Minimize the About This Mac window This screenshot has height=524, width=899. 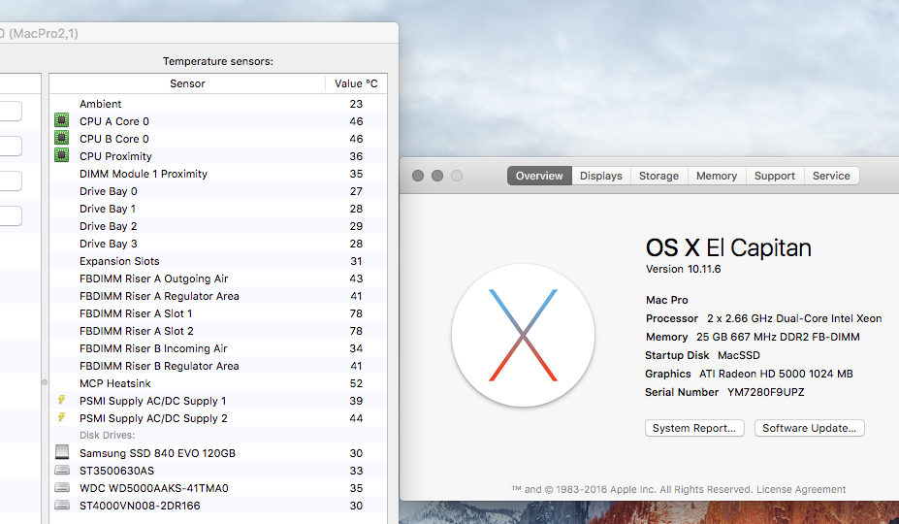[x=436, y=176]
